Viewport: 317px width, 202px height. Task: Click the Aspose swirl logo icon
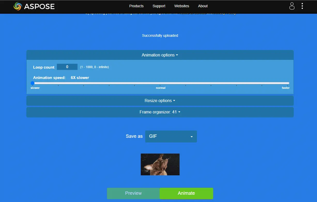[x=18, y=6]
